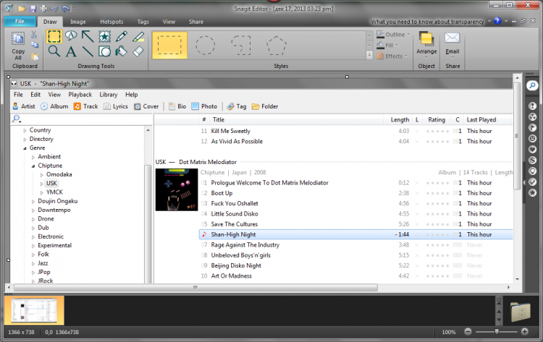The height and width of the screenshot is (342, 543).
Task: Click the Print icon in title bar
Action: click(x=43, y=8)
